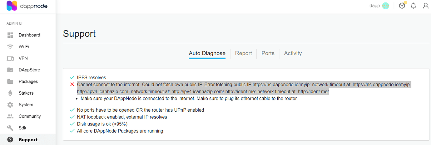Go to Stakers ethereum icon
This screenshot has height=145, width=431.
(x=10, y=93)
